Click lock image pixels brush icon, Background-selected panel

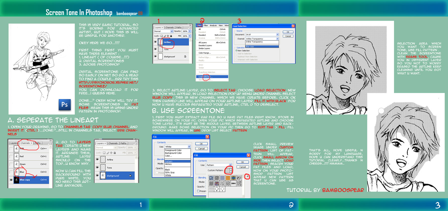108,153
